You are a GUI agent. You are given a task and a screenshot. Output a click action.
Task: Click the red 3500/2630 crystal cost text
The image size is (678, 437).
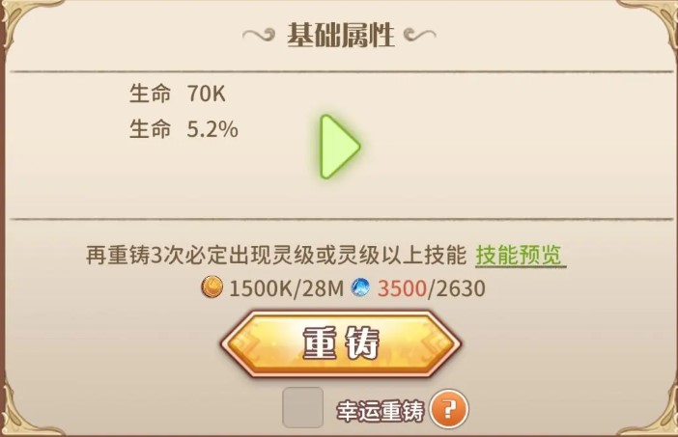pos(431,288)
